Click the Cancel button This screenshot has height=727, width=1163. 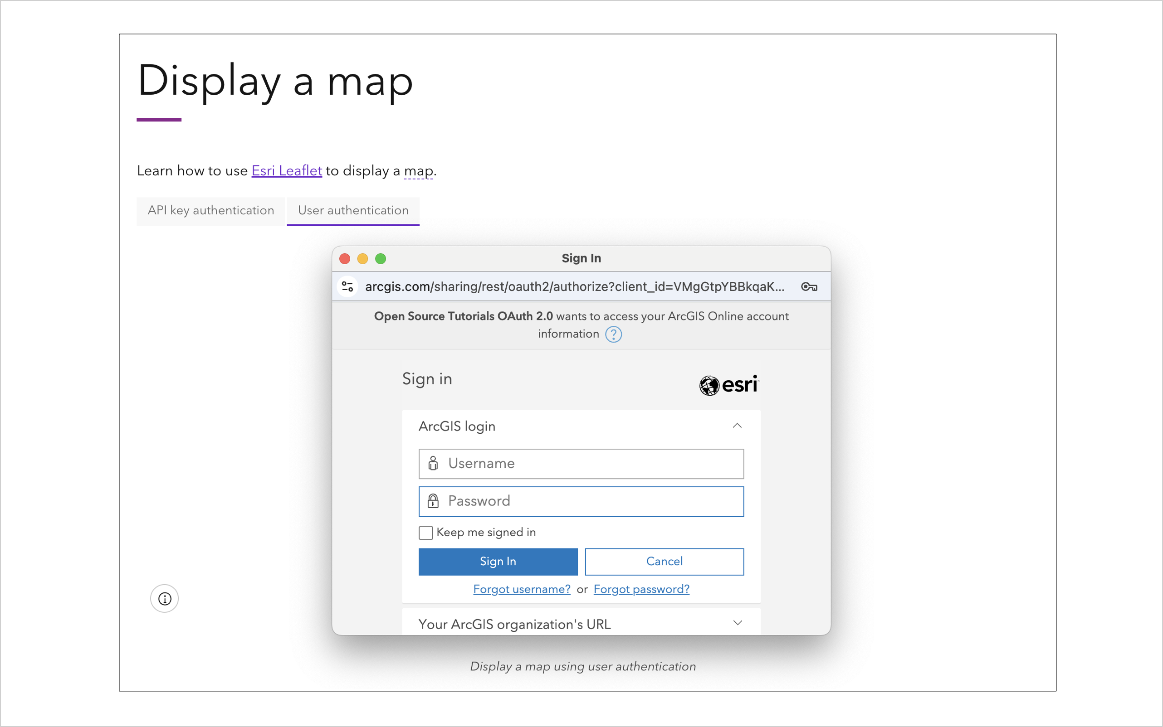point(664,562)
